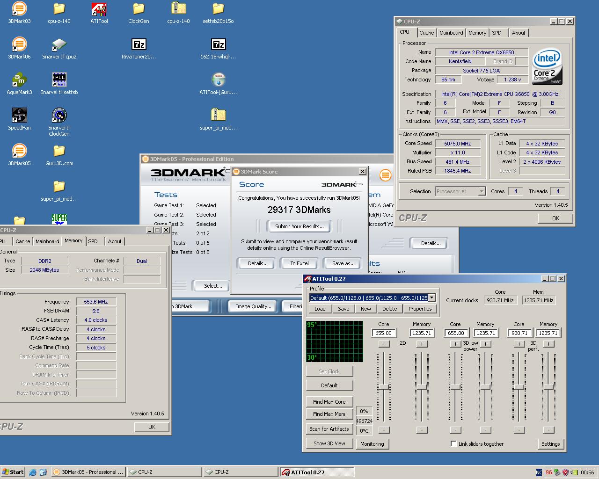Click the Find Max Mem button
The image size is (599, 479).
[x=329, y=414]
